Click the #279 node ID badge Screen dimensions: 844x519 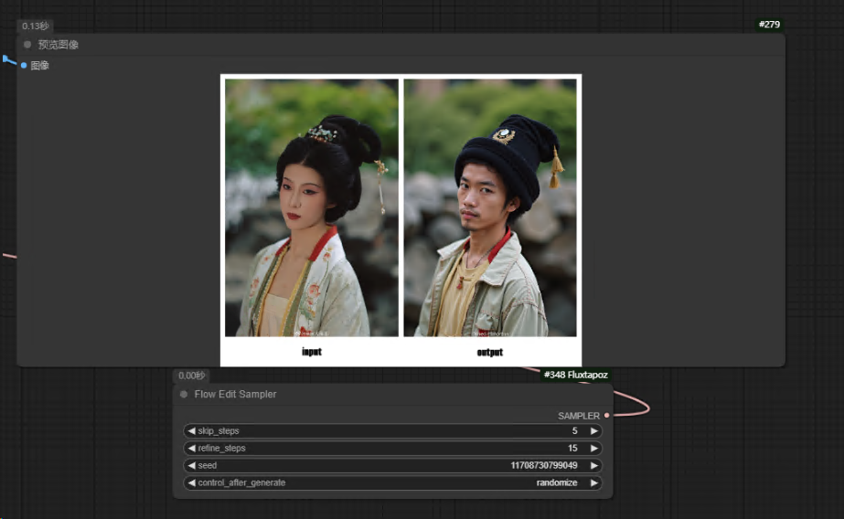point(769,25)
